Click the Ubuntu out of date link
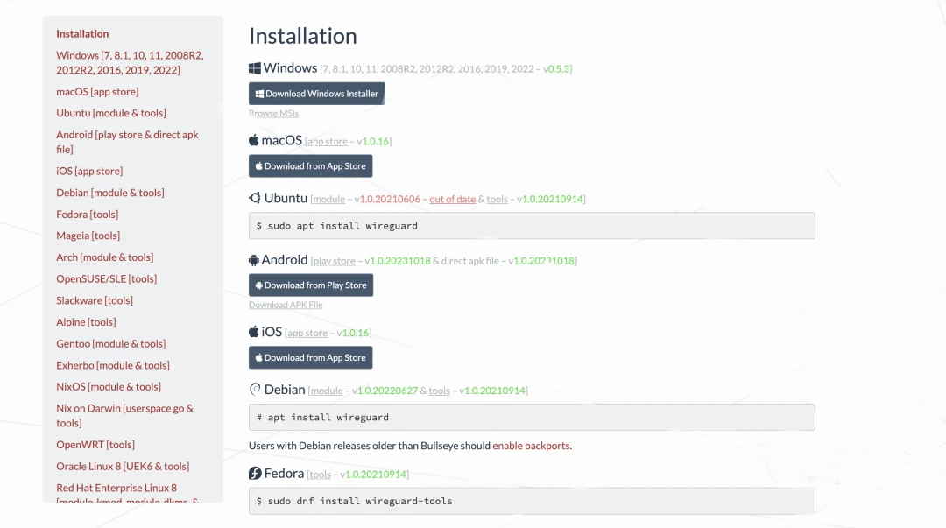Screen dimensions: 946x528 (x=453, y=199)
